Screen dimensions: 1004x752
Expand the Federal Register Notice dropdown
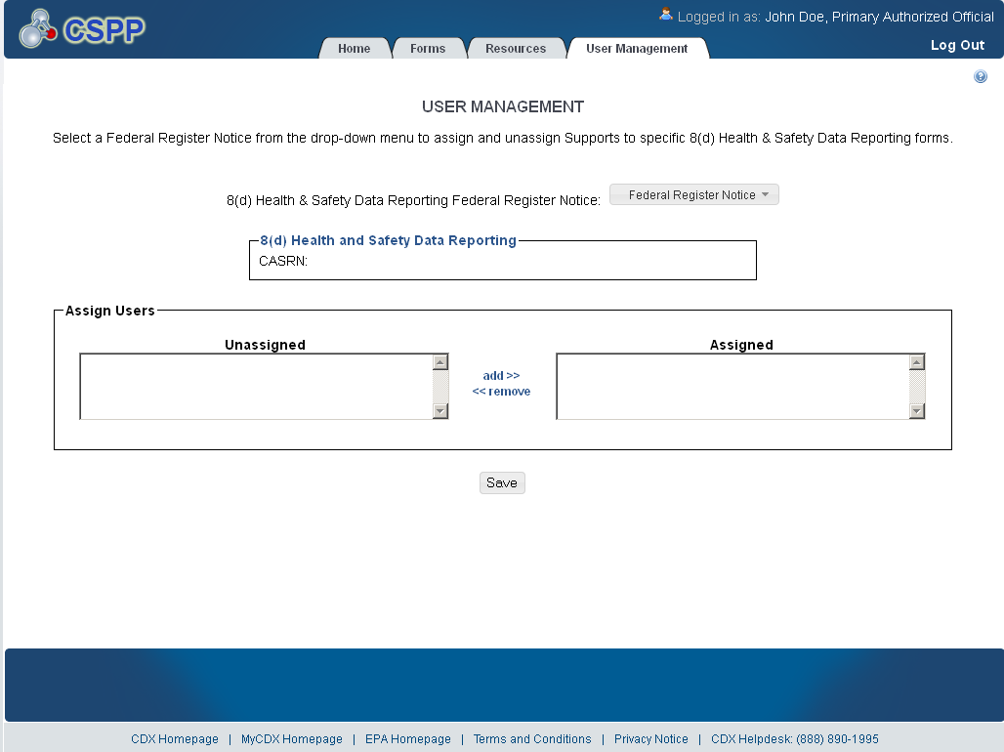tap(694, 194)
